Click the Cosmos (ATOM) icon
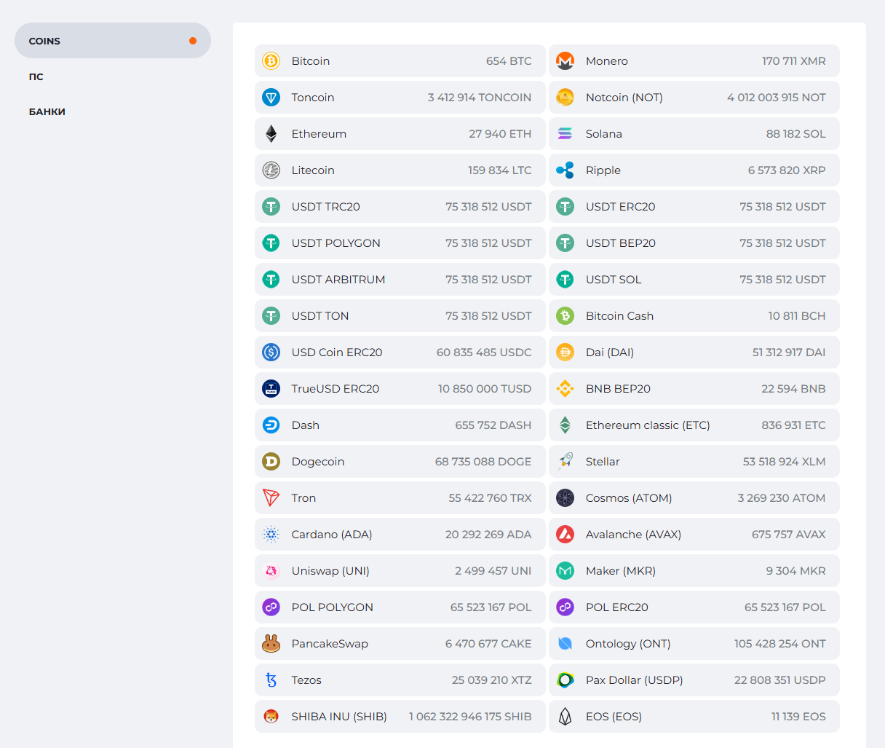 [x=565, y=498]
